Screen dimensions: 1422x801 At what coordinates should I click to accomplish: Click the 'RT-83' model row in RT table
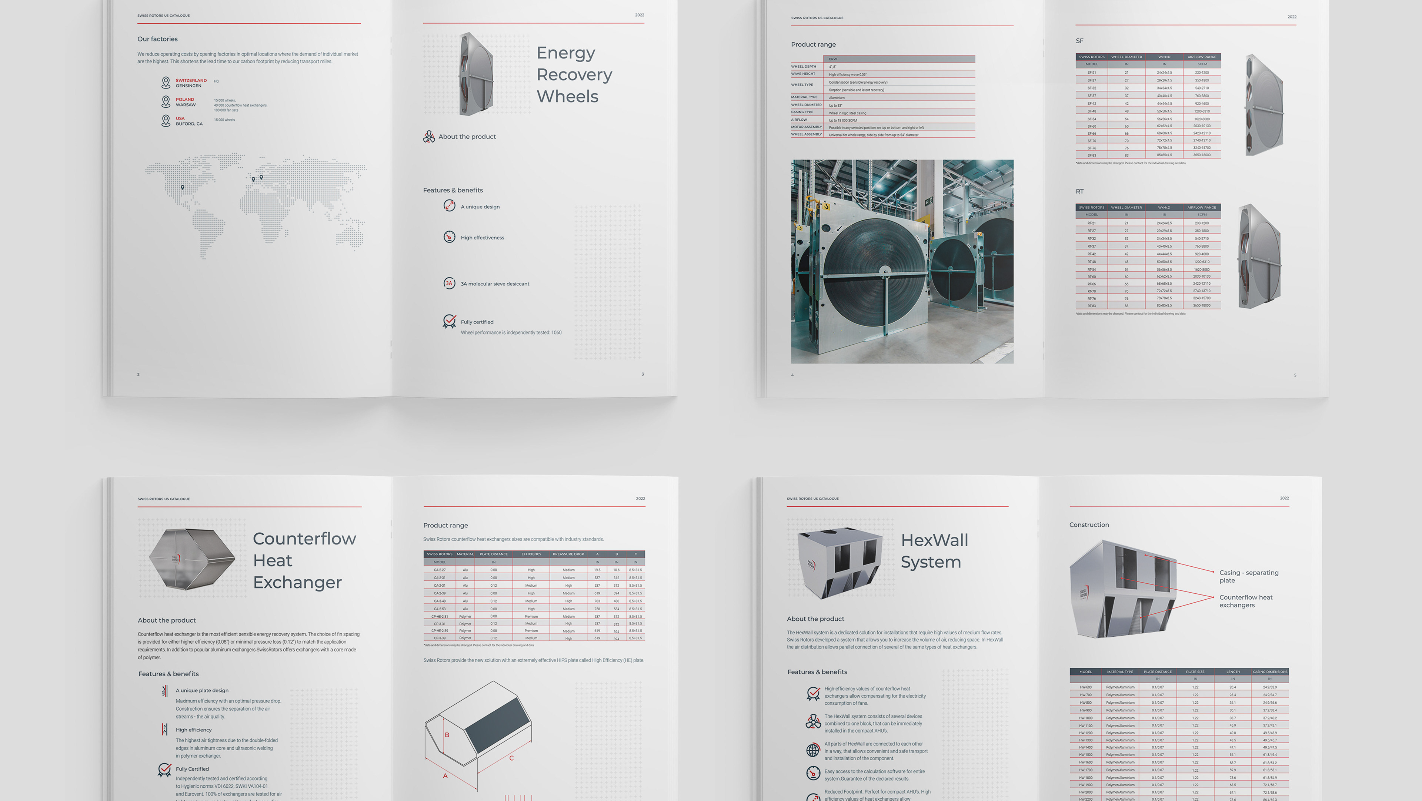1148,306
